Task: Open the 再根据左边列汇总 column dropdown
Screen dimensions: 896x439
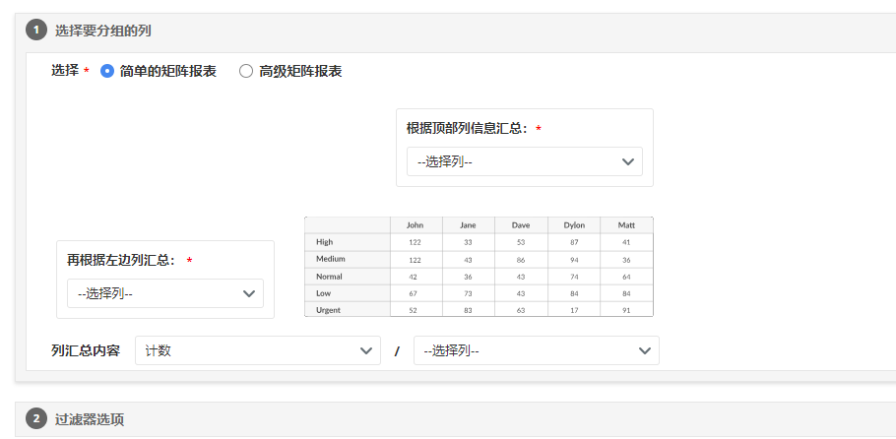Action: coord(164,293)
